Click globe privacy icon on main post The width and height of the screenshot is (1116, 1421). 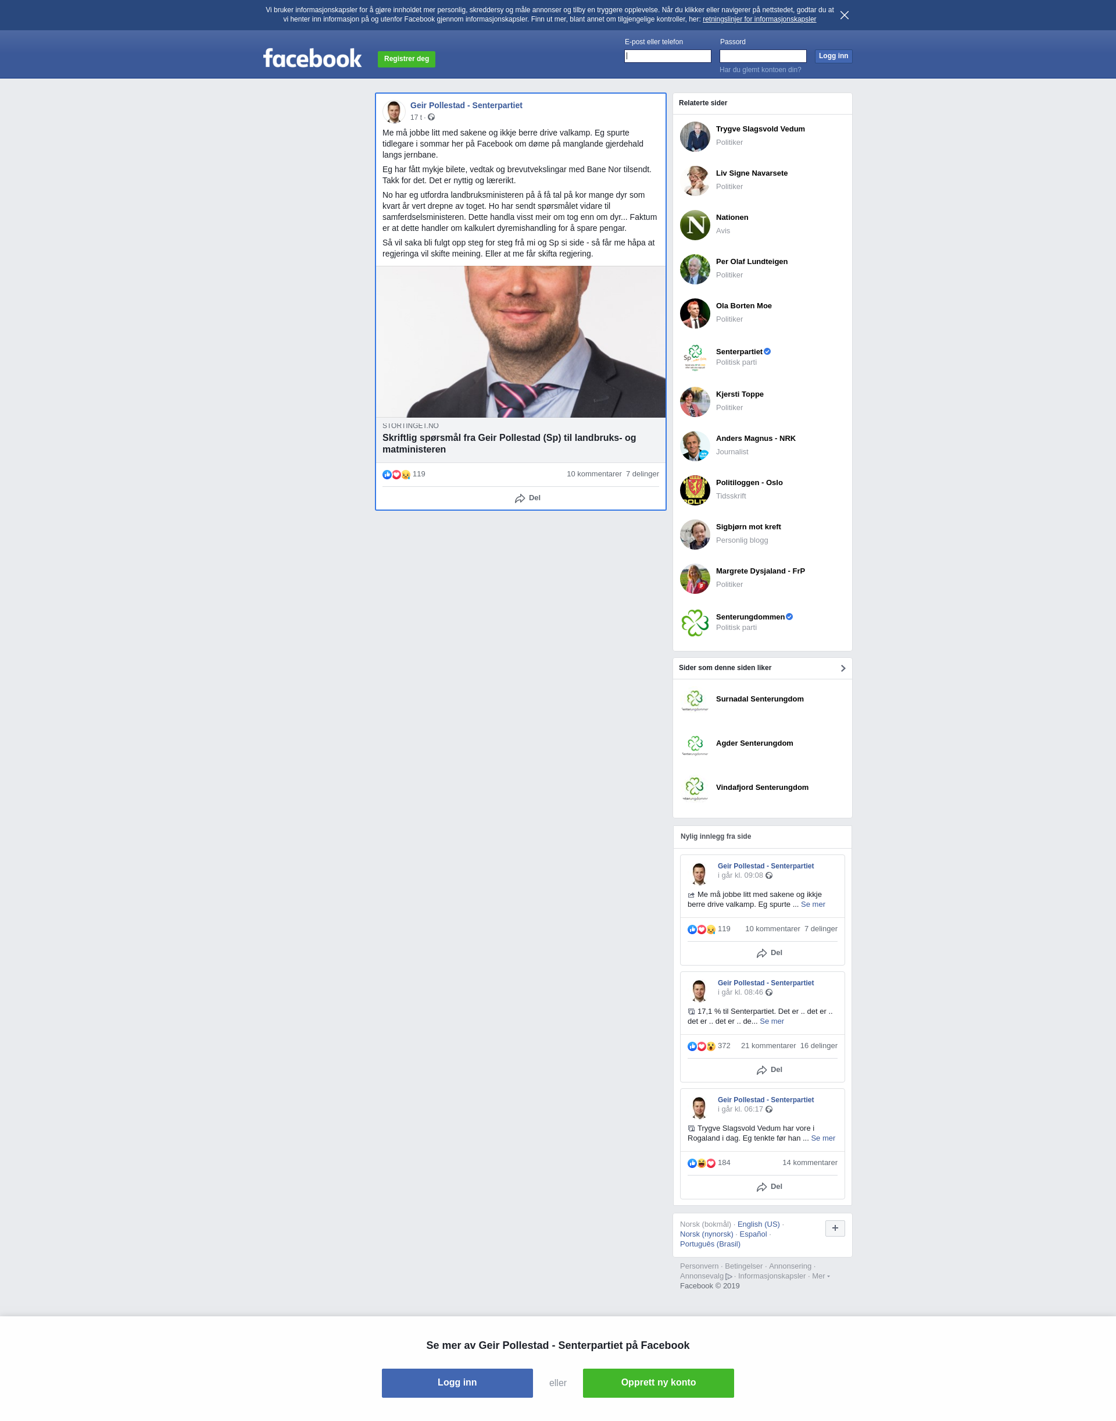(431, 117)
